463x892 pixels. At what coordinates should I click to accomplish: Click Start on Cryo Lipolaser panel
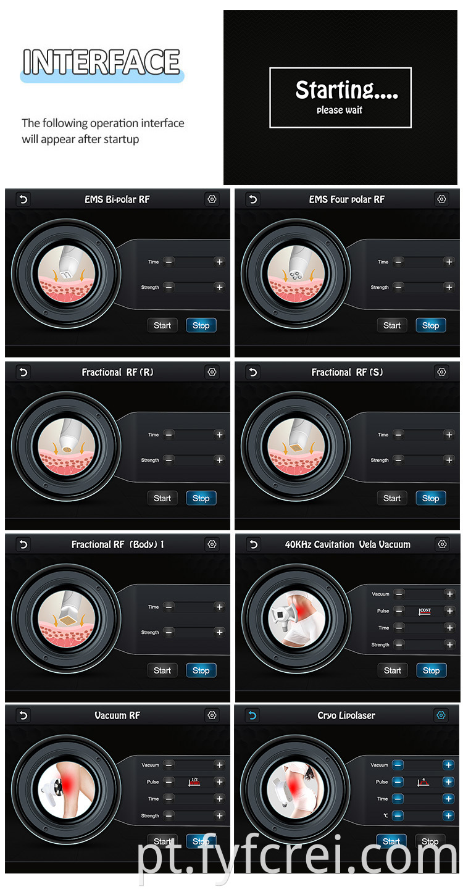tap(391, 841)
